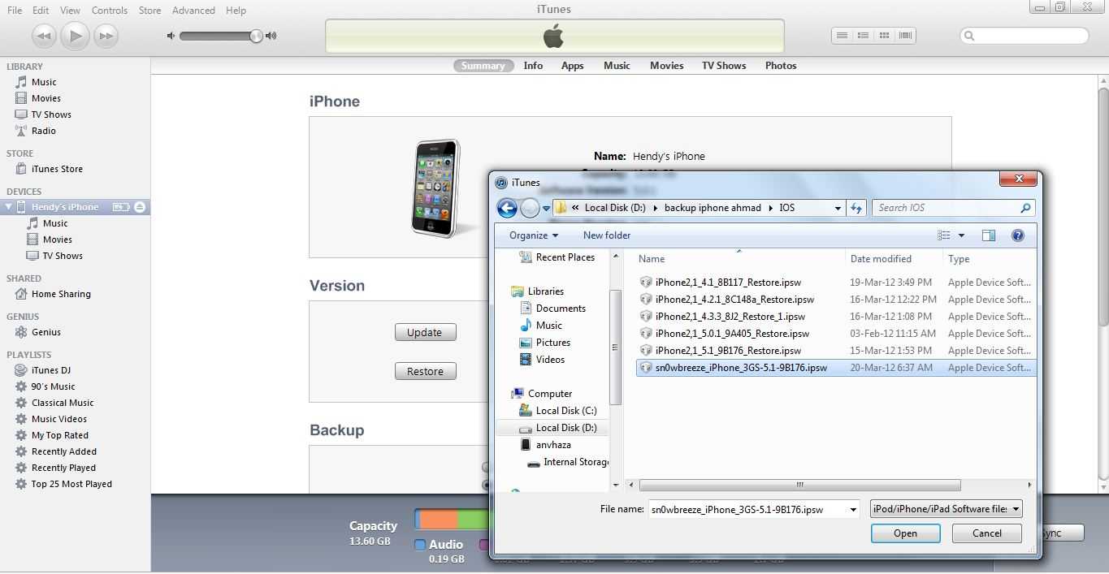Click the Forward arrow in the file dialog
Image resolution: width=1109 pixels, height=574 pixels.
point(530,208)
